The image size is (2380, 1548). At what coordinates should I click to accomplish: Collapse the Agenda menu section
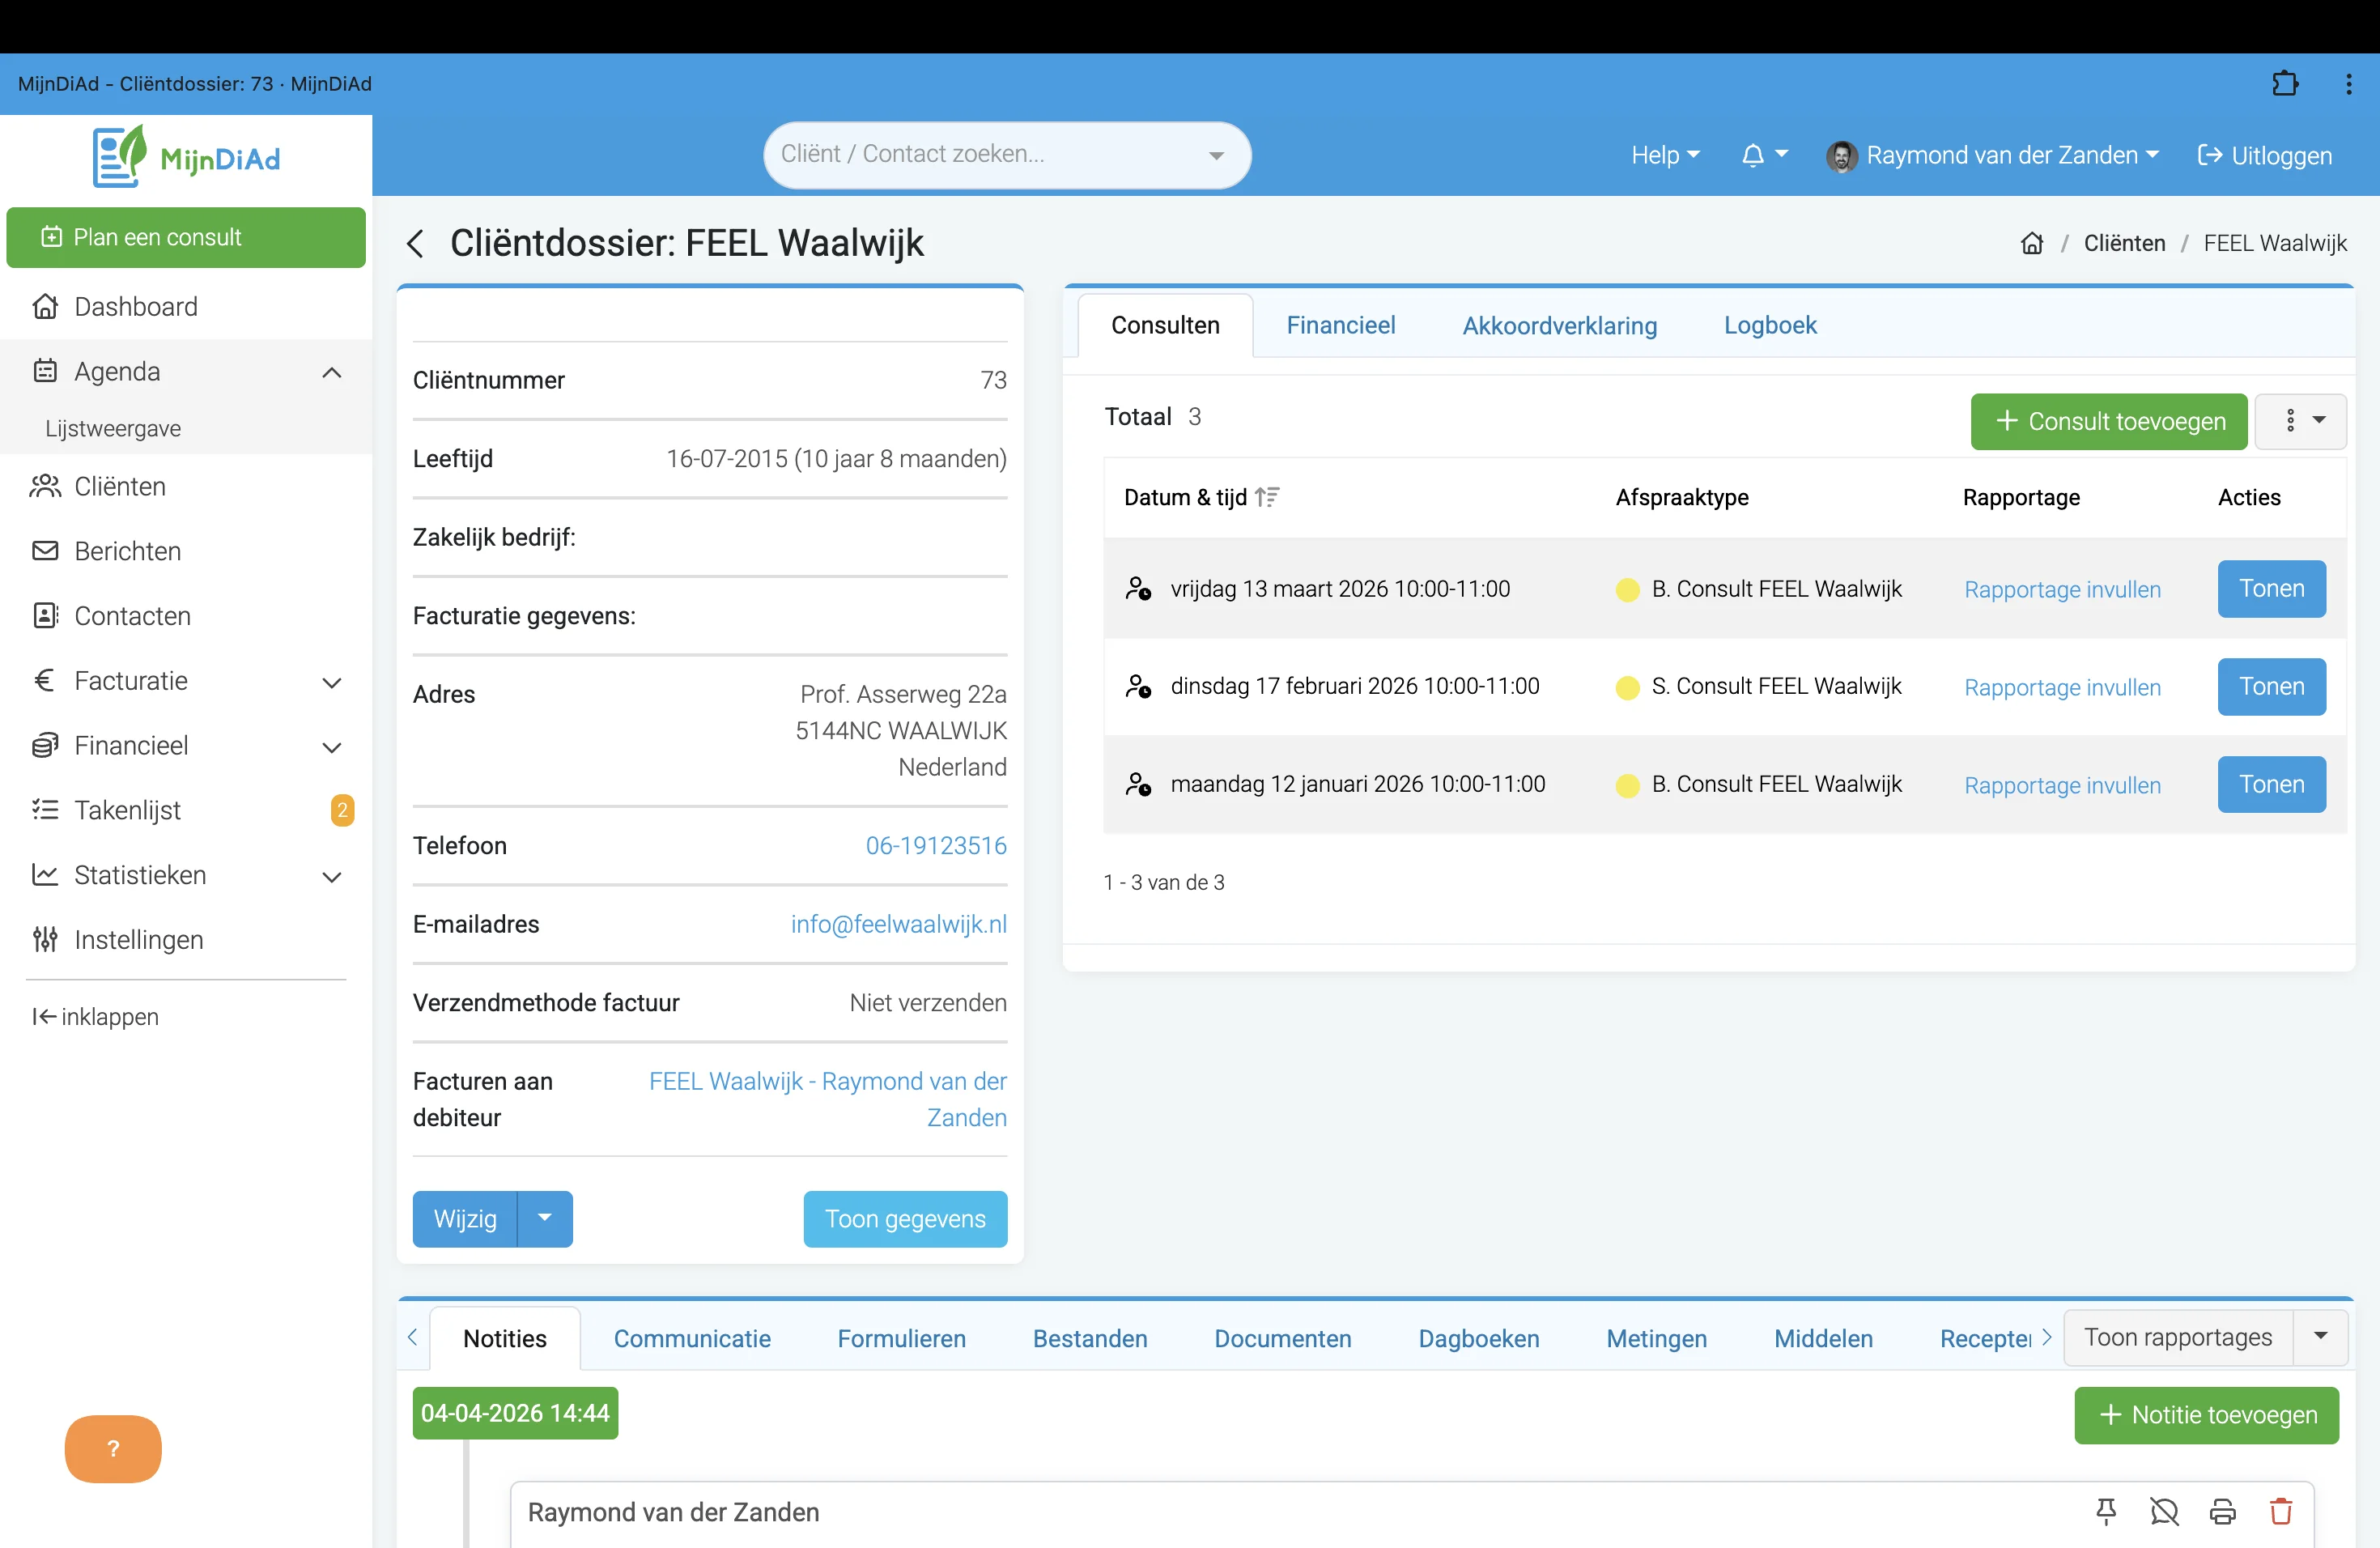coord(332,372)
